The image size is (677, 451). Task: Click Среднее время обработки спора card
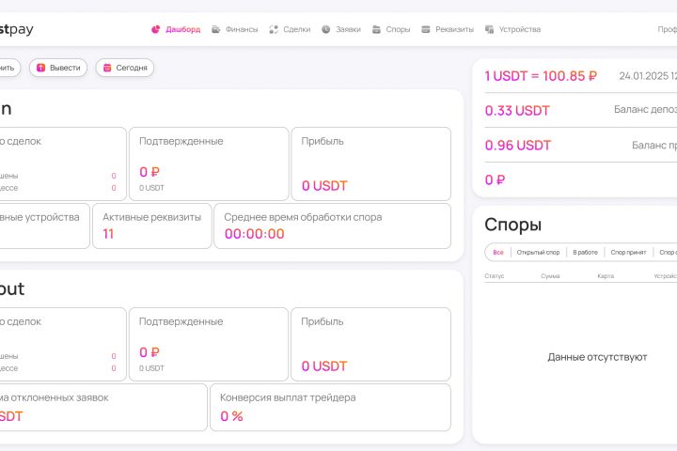point(333,226)
